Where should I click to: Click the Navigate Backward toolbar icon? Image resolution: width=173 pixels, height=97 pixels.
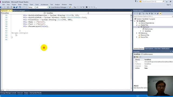1,7
